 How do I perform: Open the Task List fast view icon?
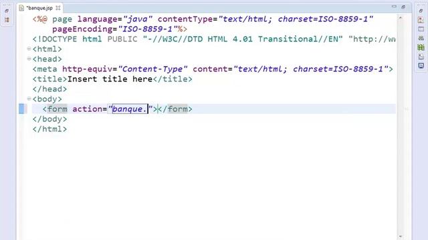click(x=421, y=29)
